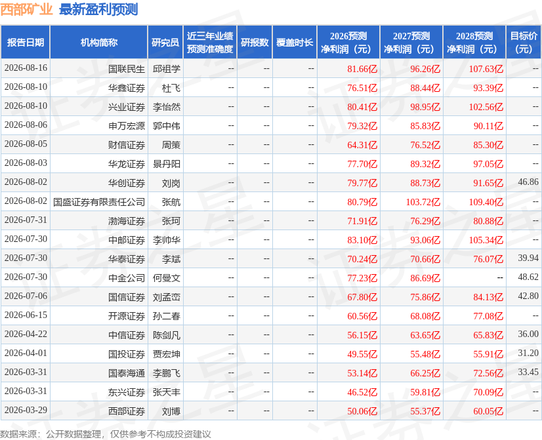The height and width of the screenshot is (440, 542).
Task: Select the 覆盖时长 column header
Action: click(295, 42)
